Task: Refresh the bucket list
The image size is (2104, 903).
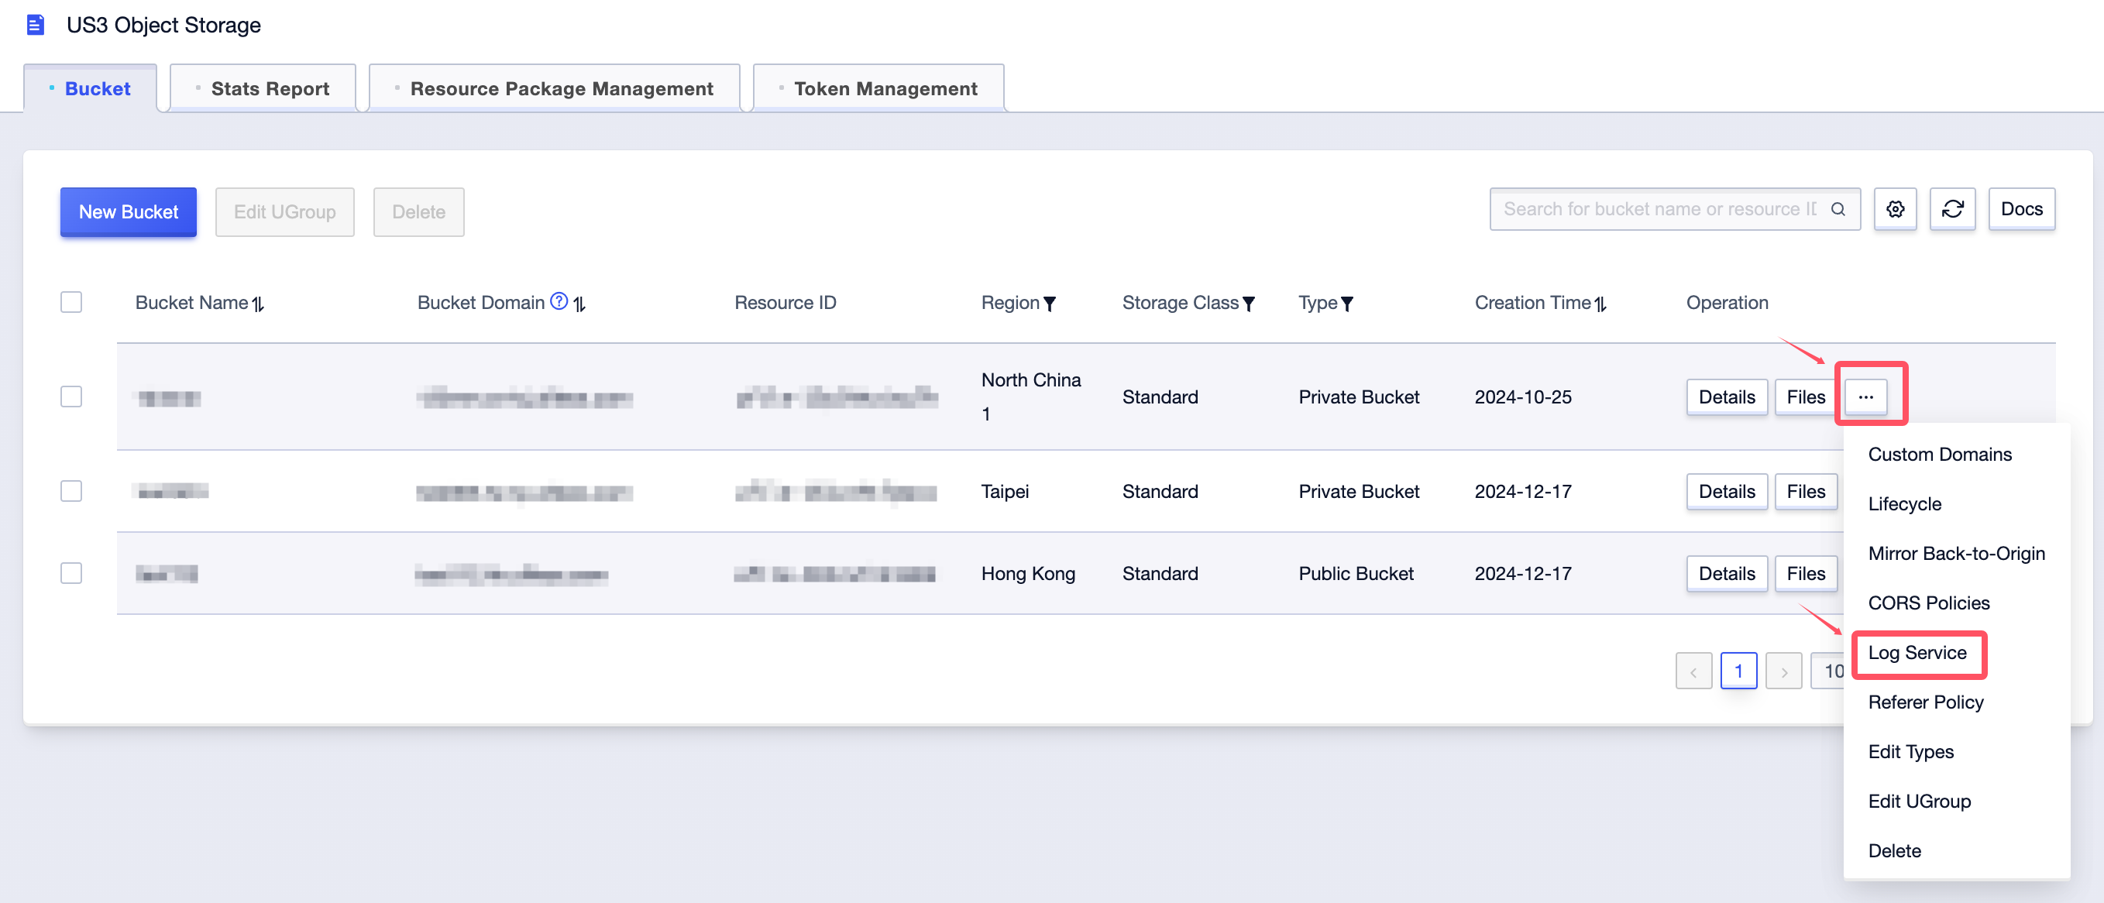Action: tap(1952, 209)
